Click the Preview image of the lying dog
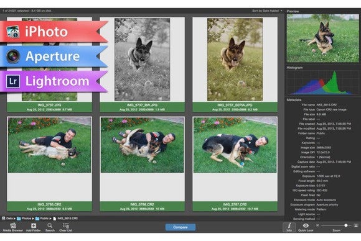This screenshot has width=361, height=241. pos(322,39)
